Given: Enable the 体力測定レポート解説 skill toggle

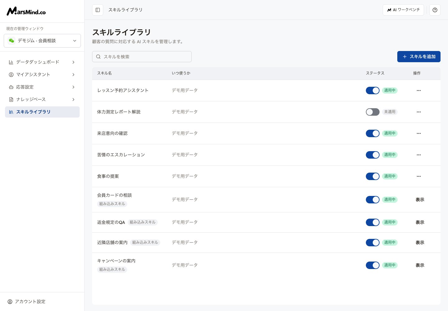Looking at the screenshot, I should [x=373, y=112].
